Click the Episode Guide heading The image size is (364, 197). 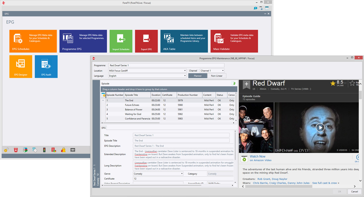click(251, 96)
